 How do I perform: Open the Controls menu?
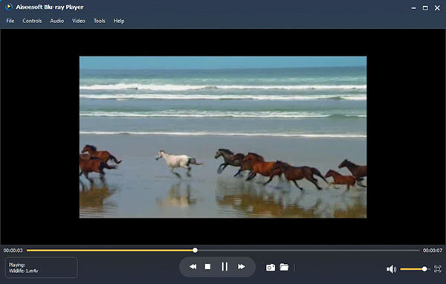point(32,21)
